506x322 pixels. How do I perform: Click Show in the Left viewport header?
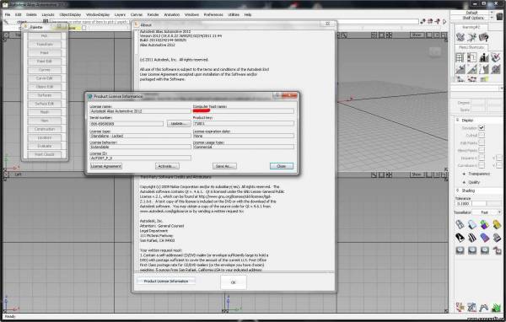click(417, 174)
